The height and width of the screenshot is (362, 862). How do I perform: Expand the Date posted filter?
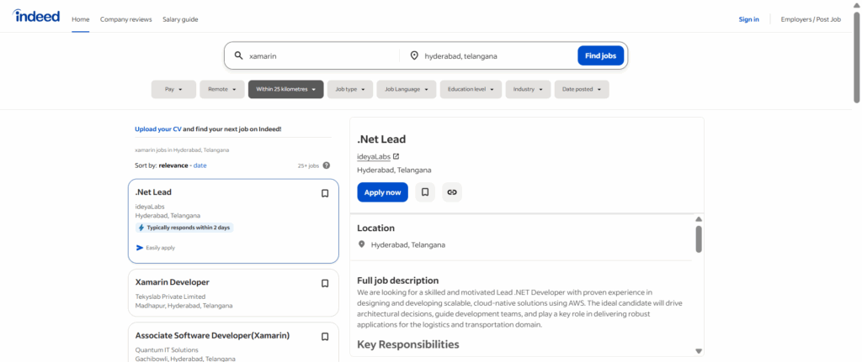coord(581,89)
